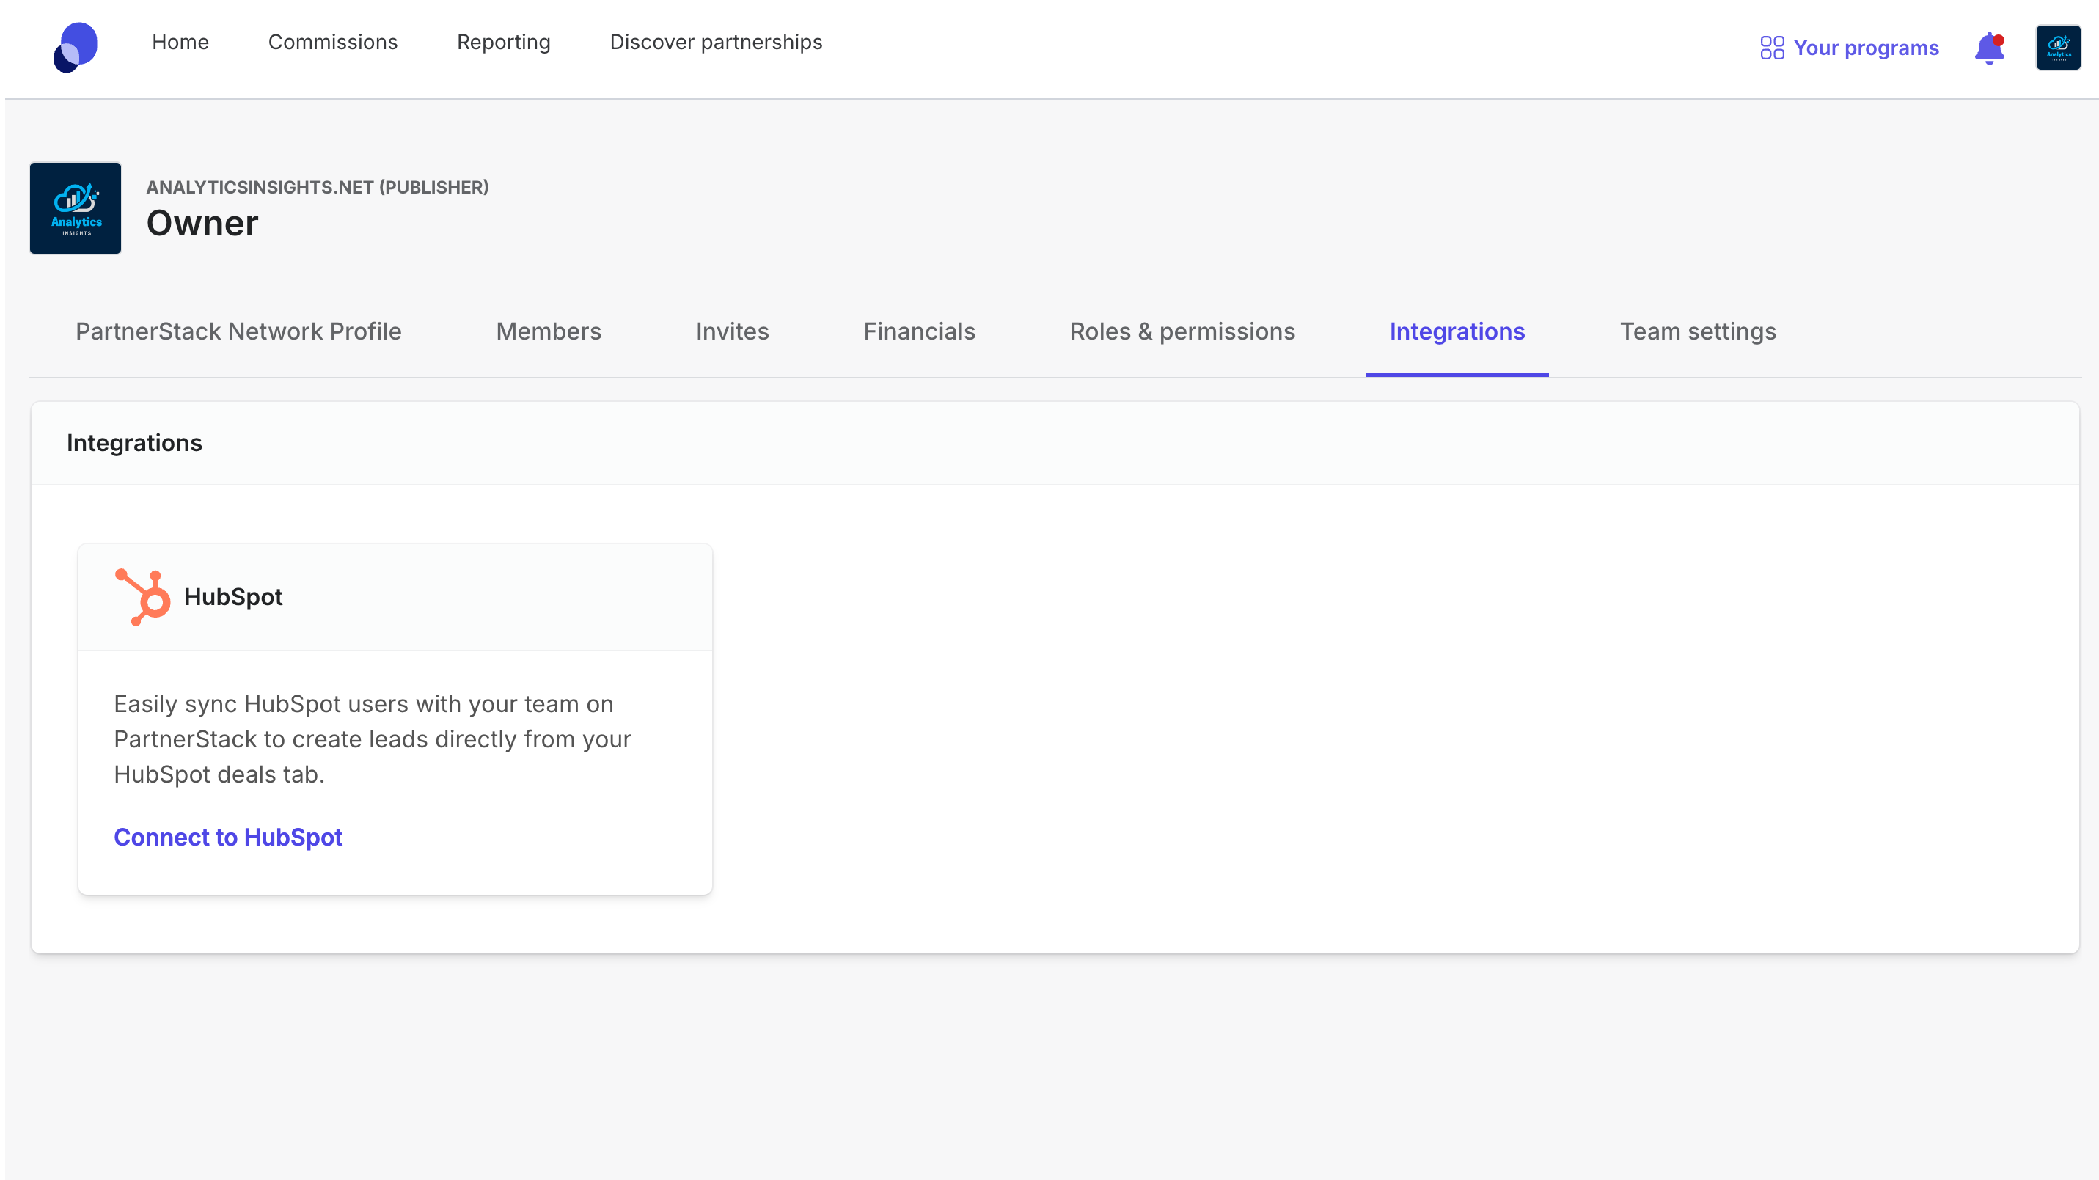Open the notifications bell
The height and width of the screenshot is (1180, 2099).
pyautogui.click(x=1989, y=48)
